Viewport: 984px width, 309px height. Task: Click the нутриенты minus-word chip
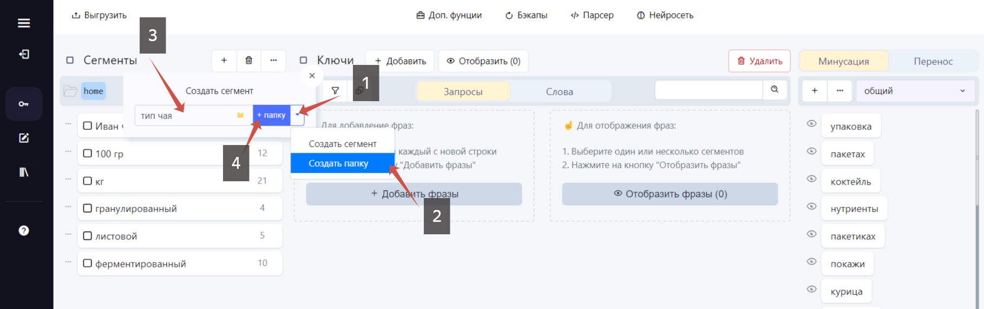[x=854, y=209]
